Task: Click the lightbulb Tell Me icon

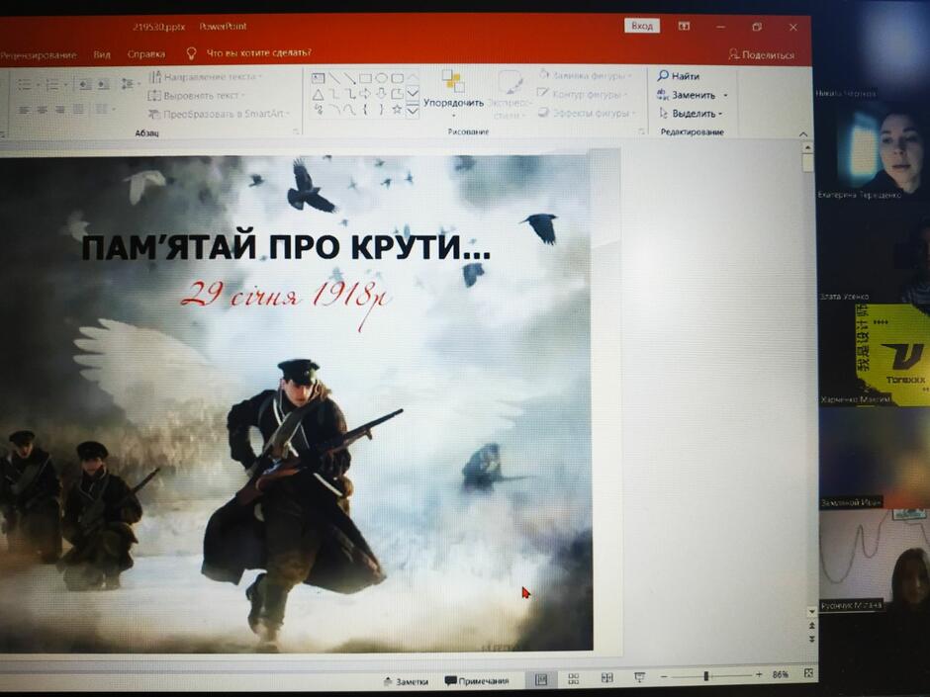Action: pyautogui.click(x=191, y=54)
